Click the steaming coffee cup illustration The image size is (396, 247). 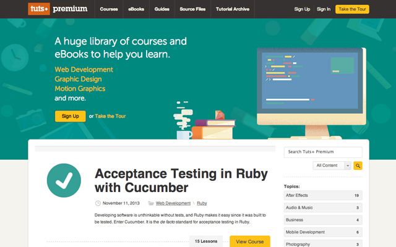click(x=184, y=120)
